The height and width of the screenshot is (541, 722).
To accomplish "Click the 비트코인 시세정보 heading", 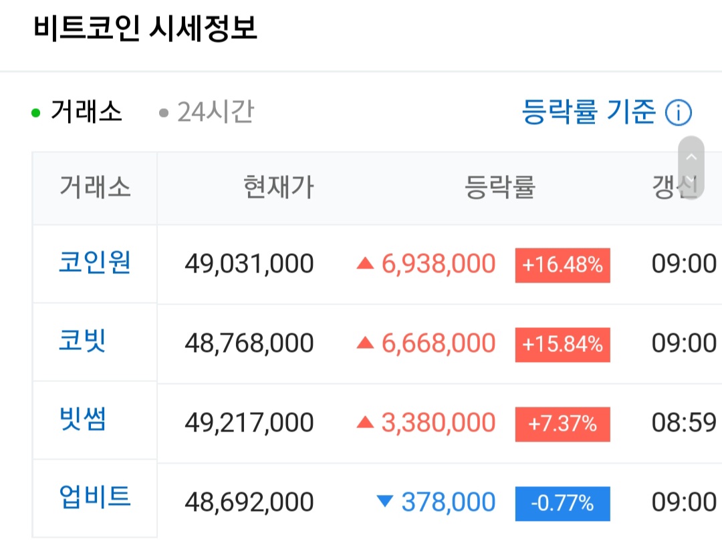I will (145, 29).
